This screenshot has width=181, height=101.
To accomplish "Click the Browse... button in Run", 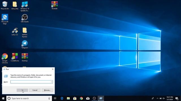I will coord(47,90).
